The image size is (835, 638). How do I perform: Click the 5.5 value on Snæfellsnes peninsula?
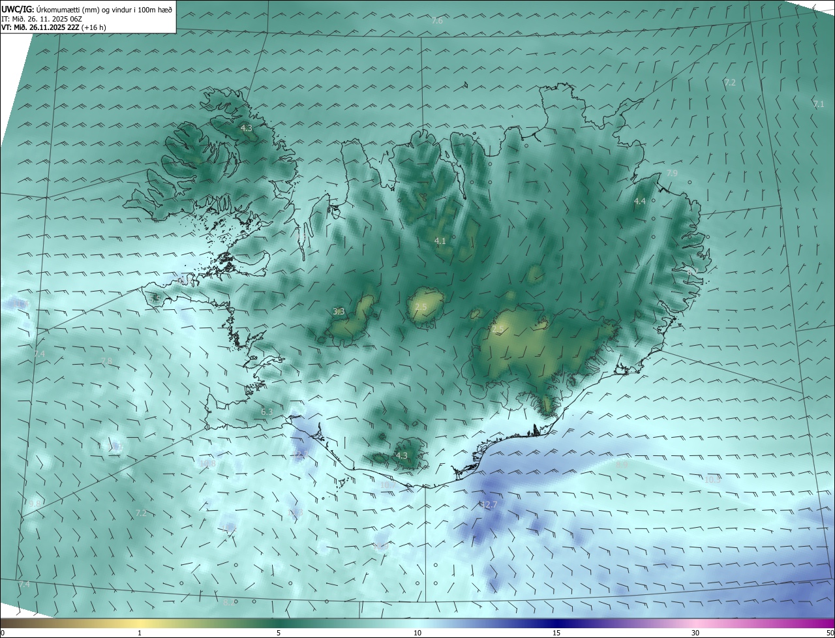[155, 298]
